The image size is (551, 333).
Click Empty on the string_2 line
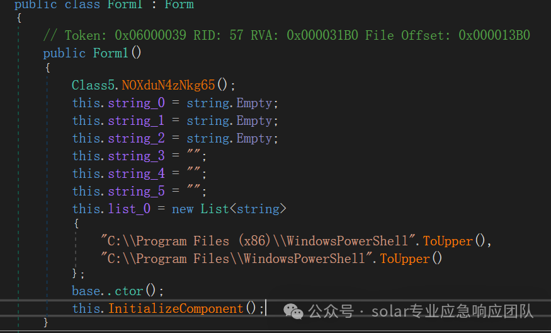point(254,138)
